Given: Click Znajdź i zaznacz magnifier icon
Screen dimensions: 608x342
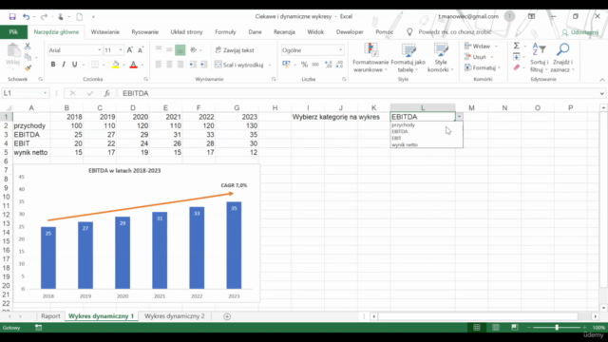Looking at the screenshot, I should [x=562, y=49].
